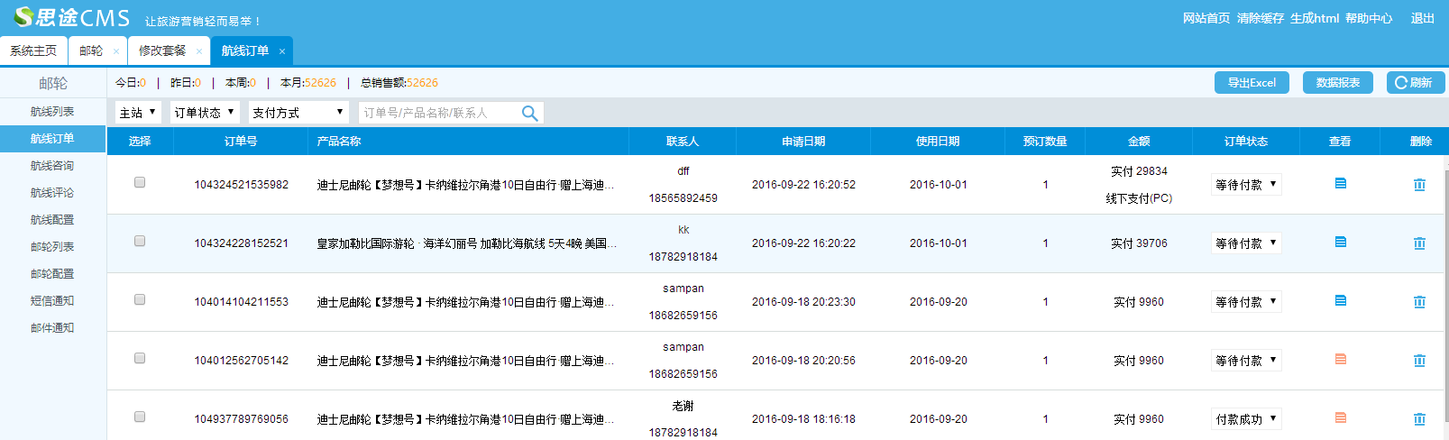Select checkbox for order 104324521535982
The image size is (1449, 440).
click(x=140, y=182)
